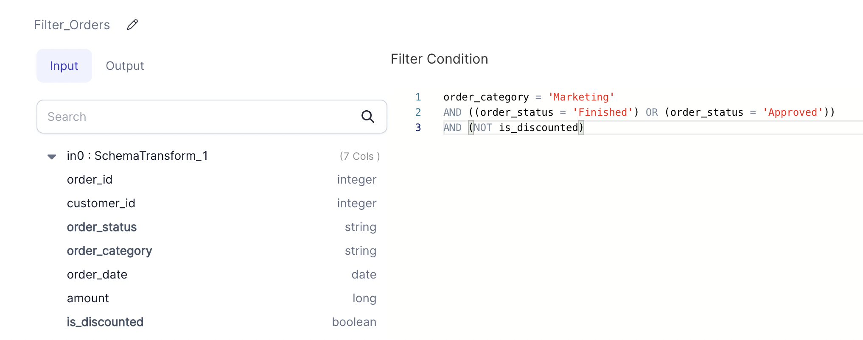The image size is (863, 340).
Task: Click line number 3 in the editor gutter
Action: [x=418, y=128]
